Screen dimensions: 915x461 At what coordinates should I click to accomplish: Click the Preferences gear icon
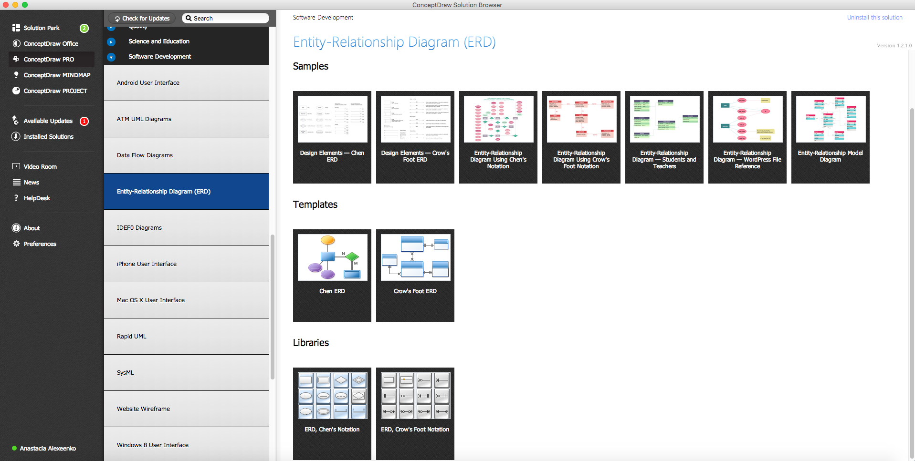click(16, 244)
